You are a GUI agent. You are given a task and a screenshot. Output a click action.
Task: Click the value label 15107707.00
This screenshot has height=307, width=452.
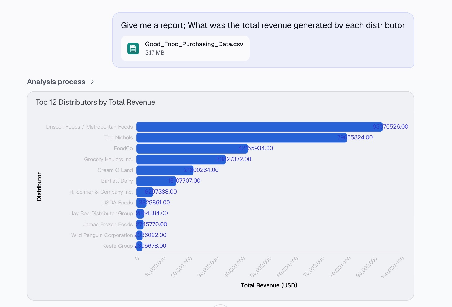pos(184,181)
